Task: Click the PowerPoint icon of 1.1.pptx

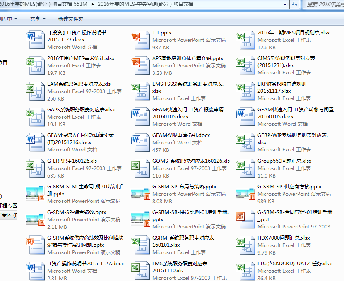Action: point(140,40)
